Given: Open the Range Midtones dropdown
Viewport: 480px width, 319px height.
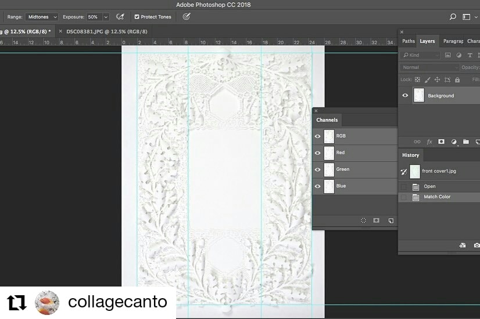Looking at the screenshot, I should coord(42,17).
